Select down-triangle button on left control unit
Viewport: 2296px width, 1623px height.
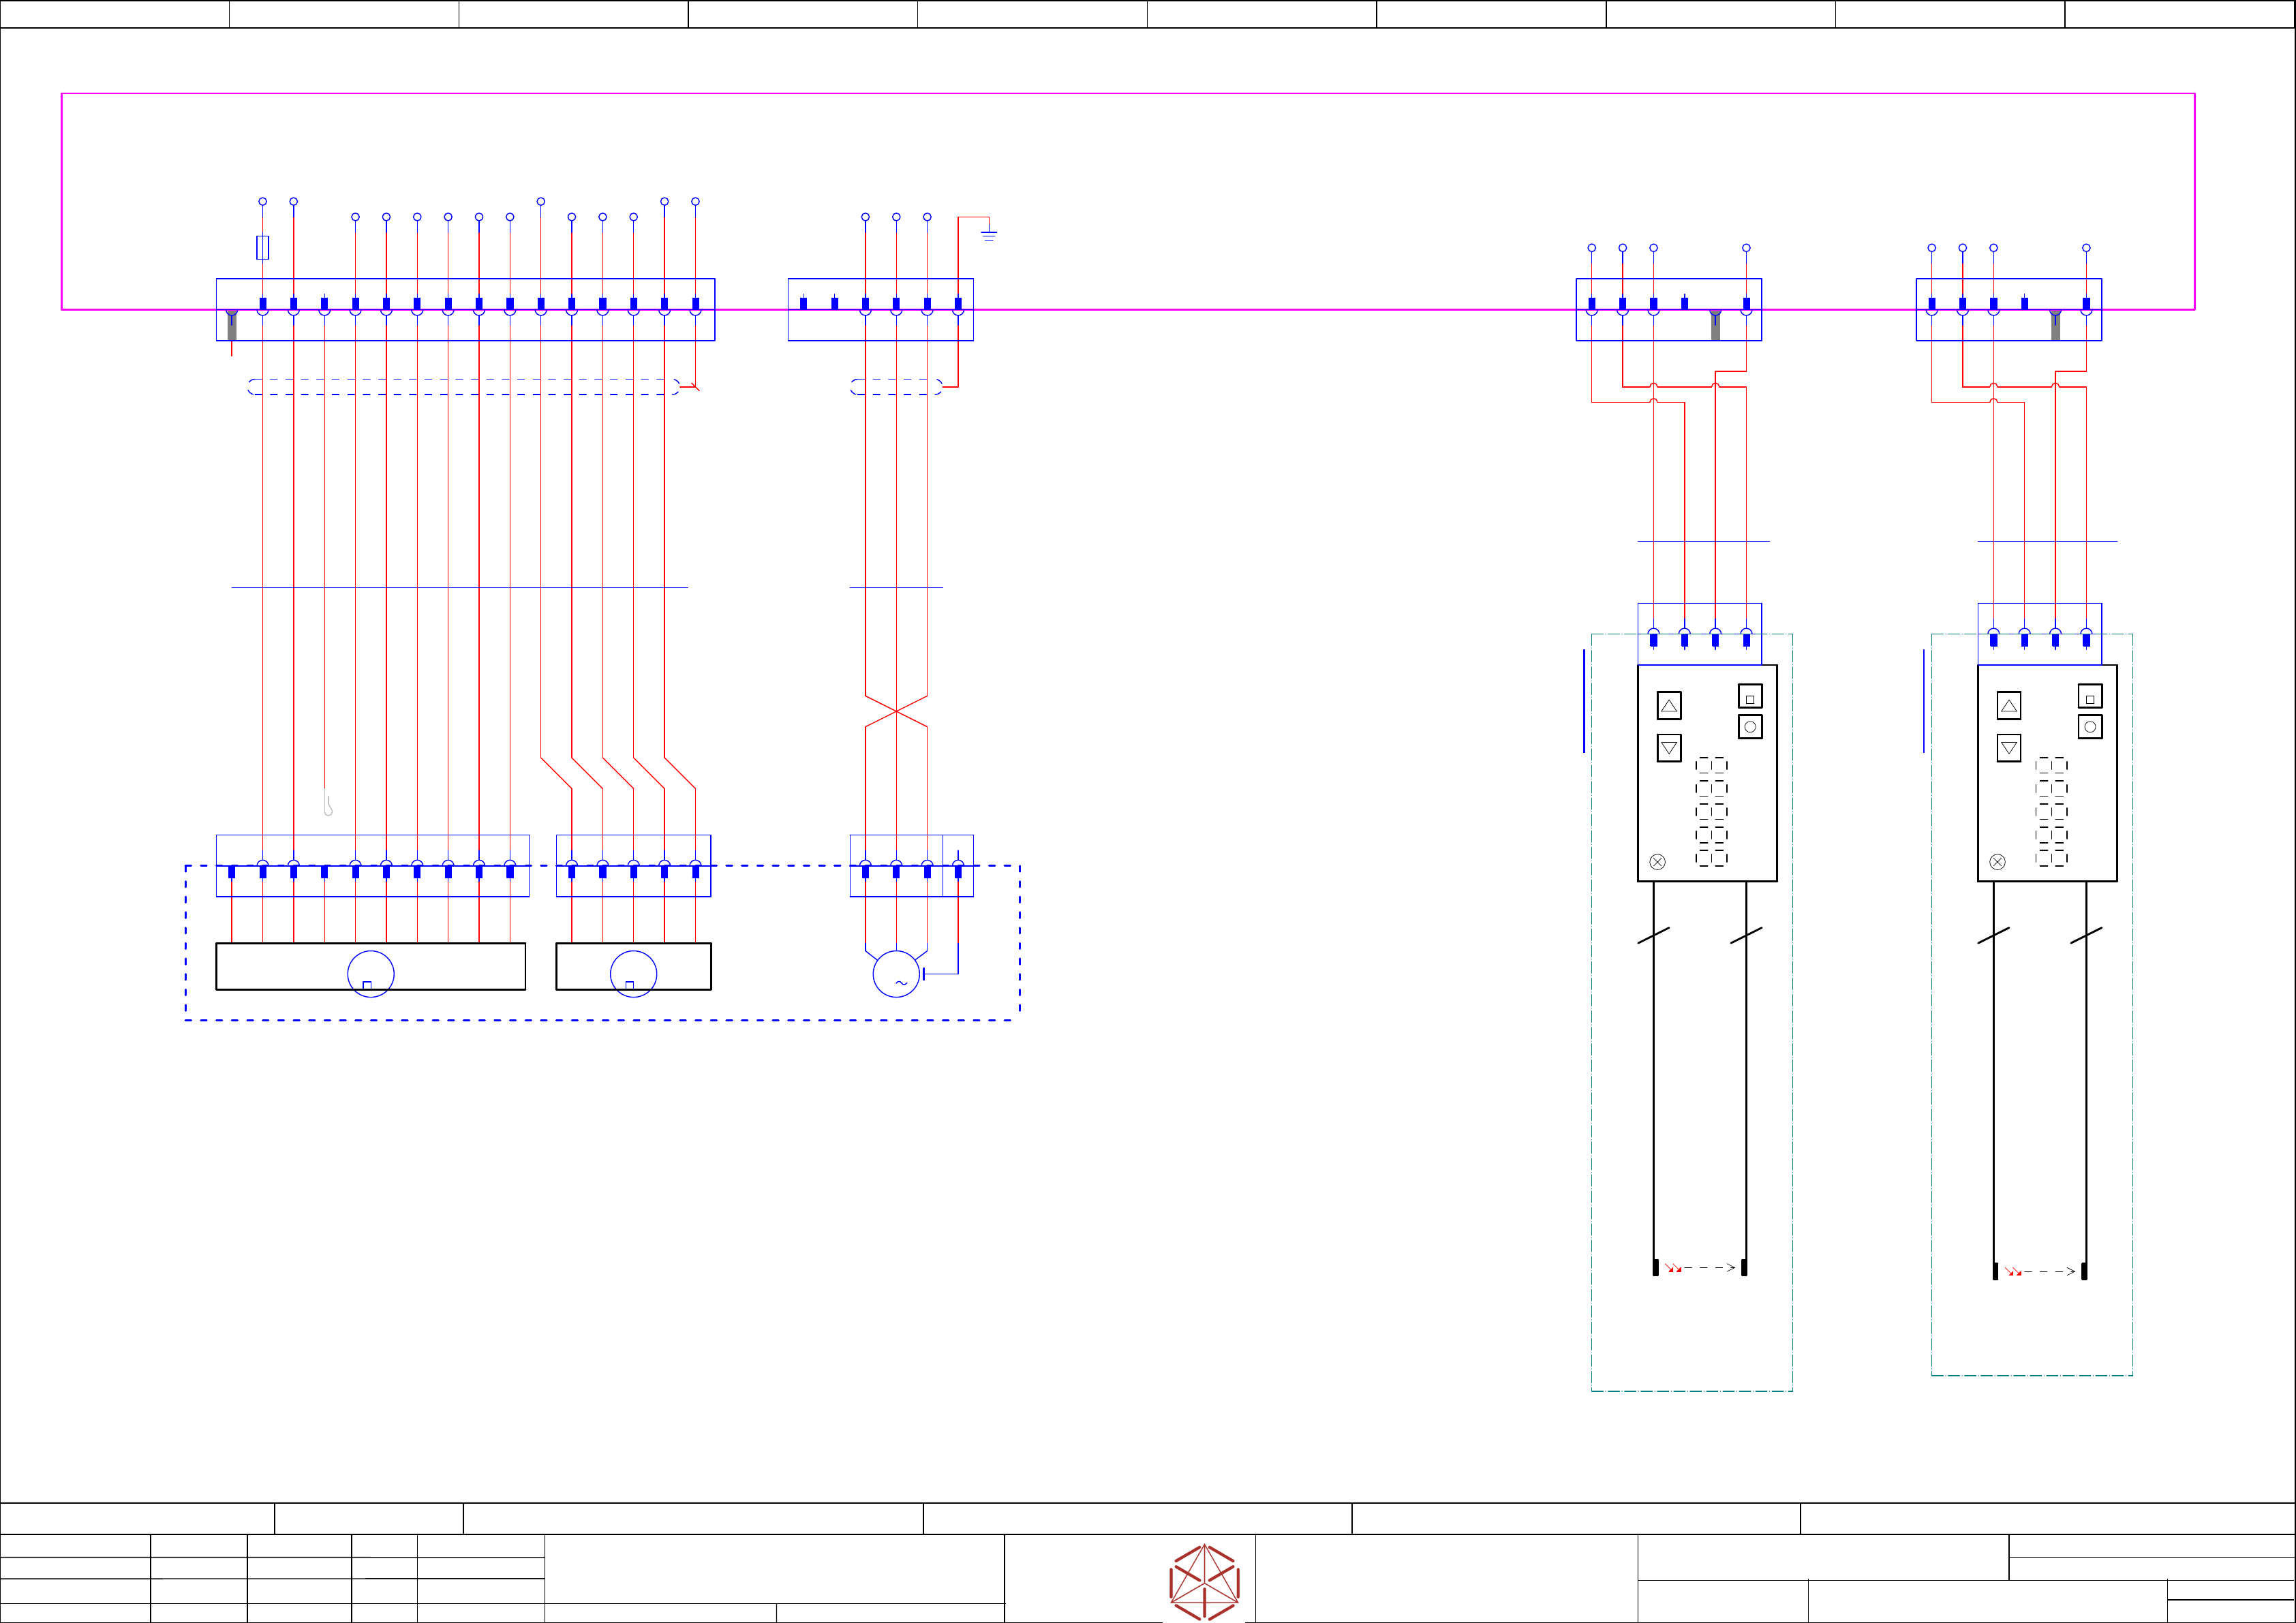tap(1669, 748)
